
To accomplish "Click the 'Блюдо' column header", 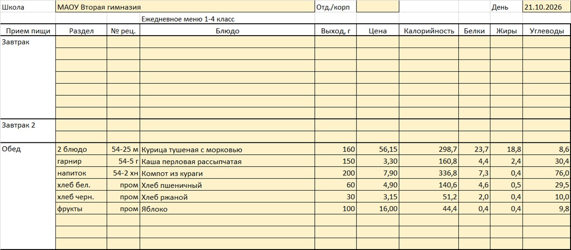I will [x=227, y=31].
